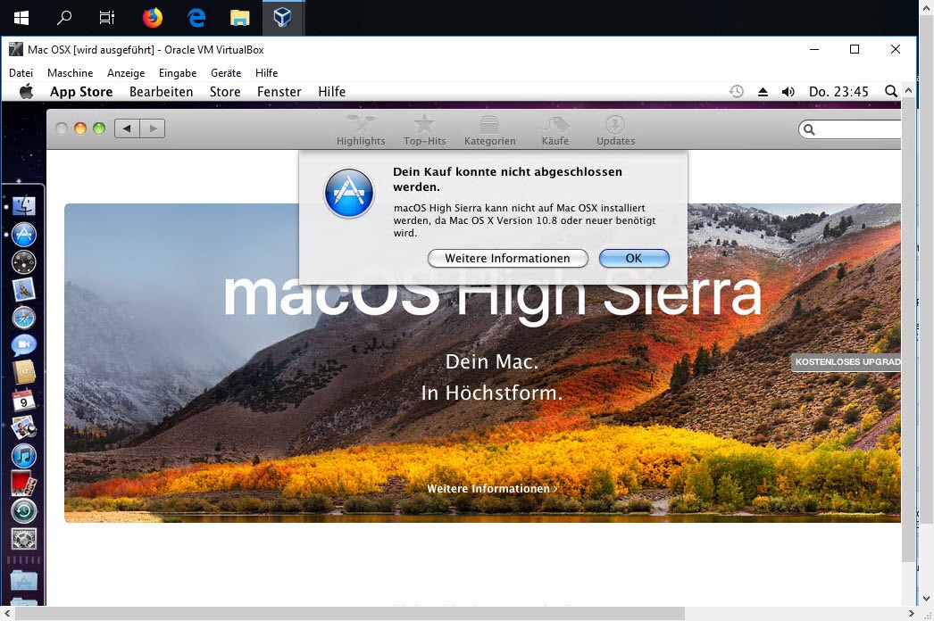
Task: Go forward with App Store forward arrow
Action: pos(153,128)
